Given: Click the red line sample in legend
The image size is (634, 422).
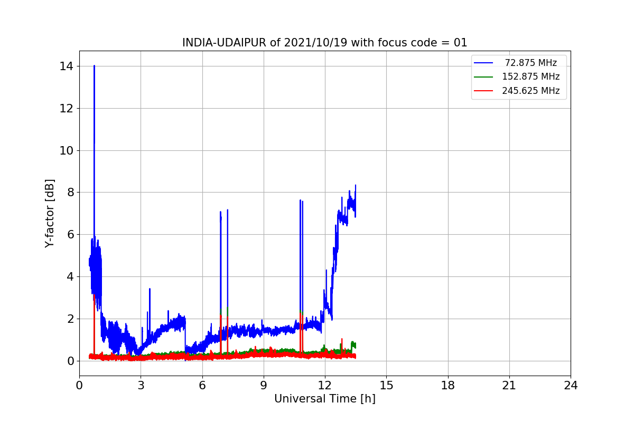Looking at the screenshot, I should click(x=483, y=91).
